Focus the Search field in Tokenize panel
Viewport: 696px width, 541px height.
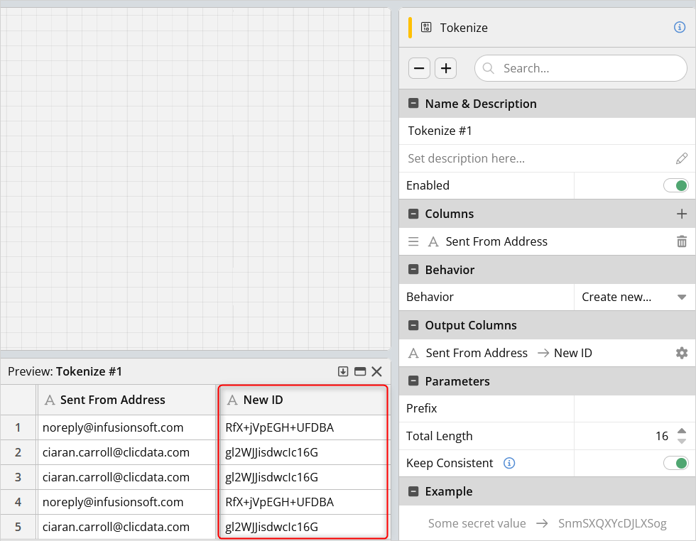click(581, 68)
